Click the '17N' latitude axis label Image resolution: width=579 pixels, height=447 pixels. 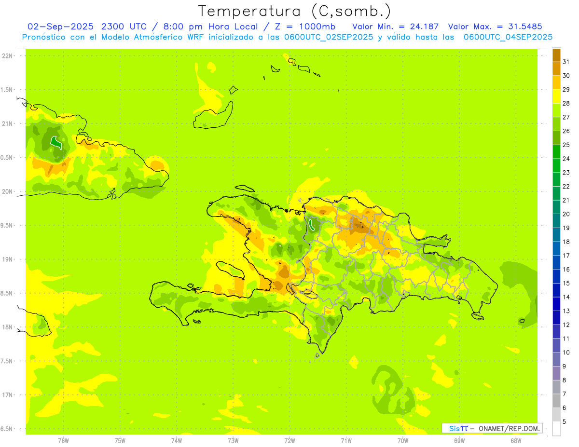click(x=7, y=395)
